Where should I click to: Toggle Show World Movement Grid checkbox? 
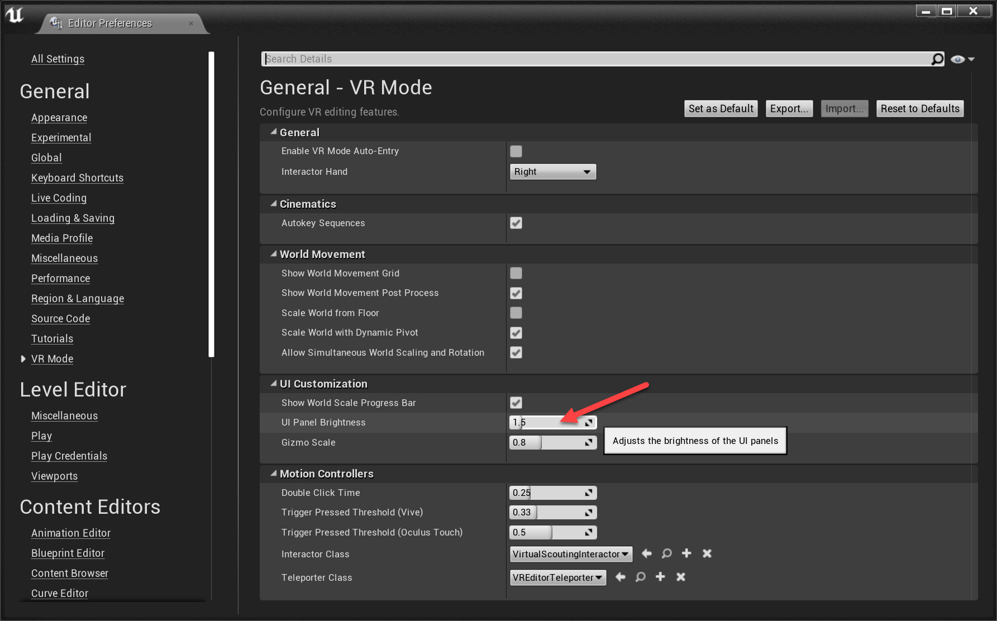[x=516, y=273]
